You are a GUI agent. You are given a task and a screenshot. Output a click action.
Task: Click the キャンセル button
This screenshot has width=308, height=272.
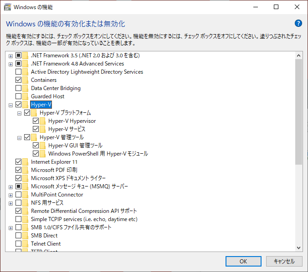(284, 261)
